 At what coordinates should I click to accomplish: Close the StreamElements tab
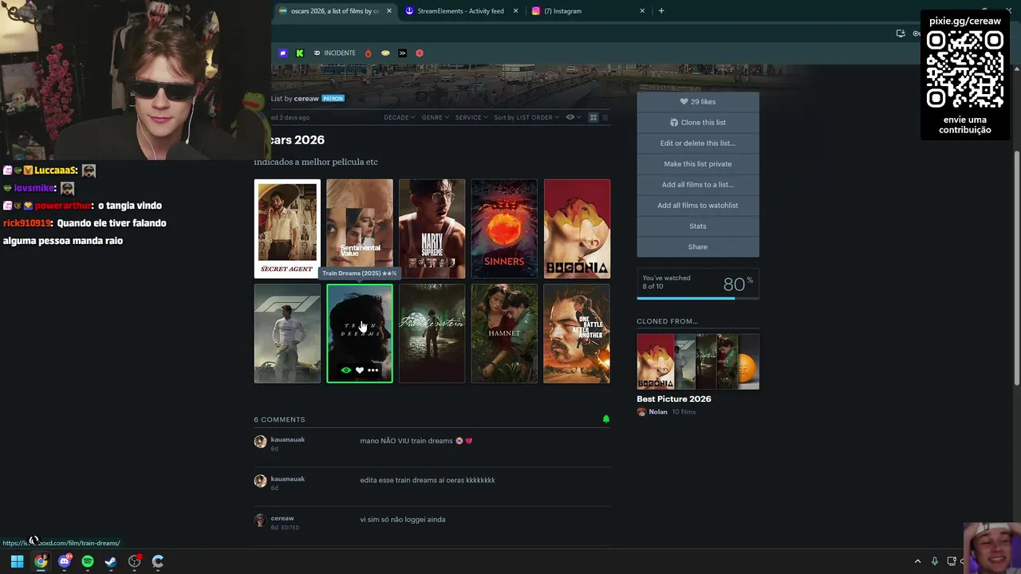pyautogui.click(x=515, y=11)
